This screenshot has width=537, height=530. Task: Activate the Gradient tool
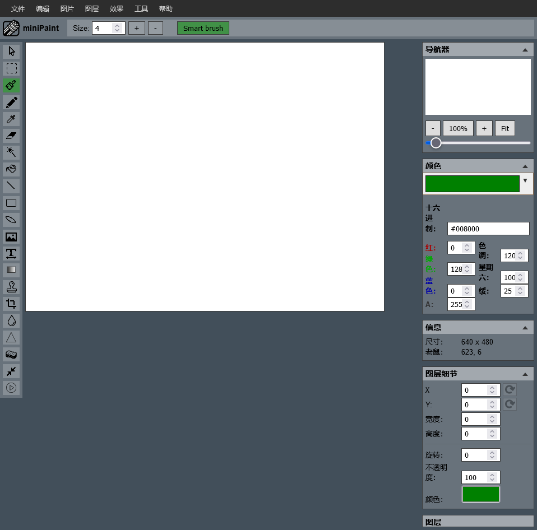coord(11,270)
